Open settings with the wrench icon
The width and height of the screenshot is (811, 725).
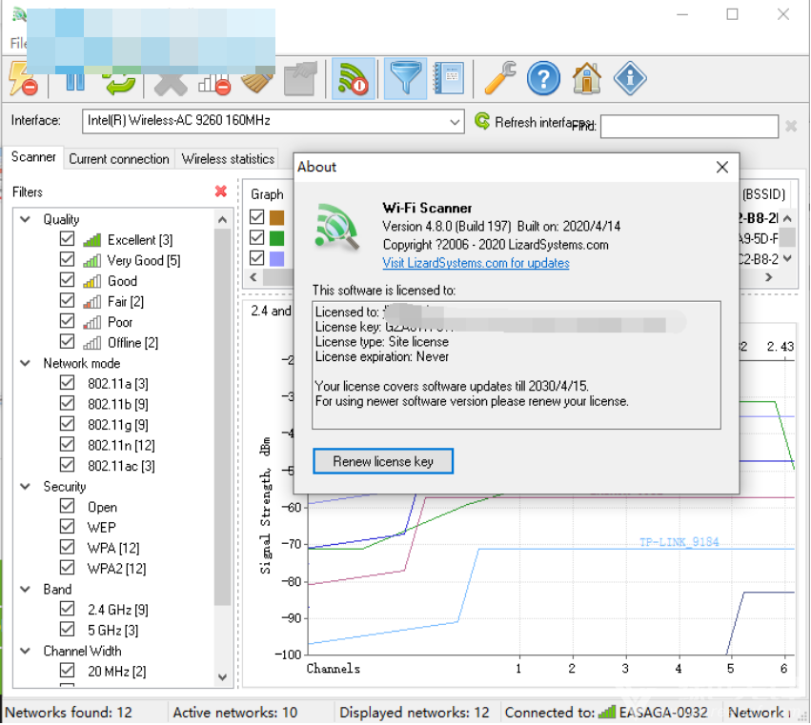point(500,78)
